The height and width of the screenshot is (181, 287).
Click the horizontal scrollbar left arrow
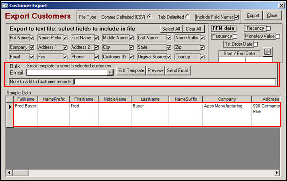coord(9,173)
